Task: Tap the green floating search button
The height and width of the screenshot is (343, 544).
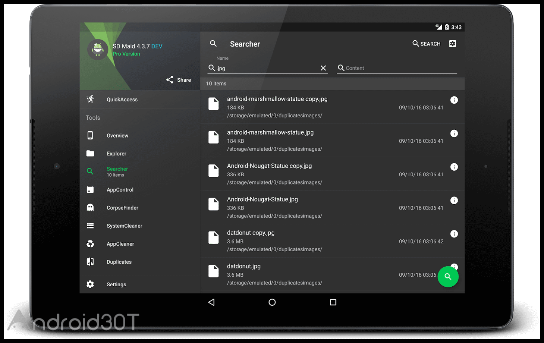Action: coord(448,277)
